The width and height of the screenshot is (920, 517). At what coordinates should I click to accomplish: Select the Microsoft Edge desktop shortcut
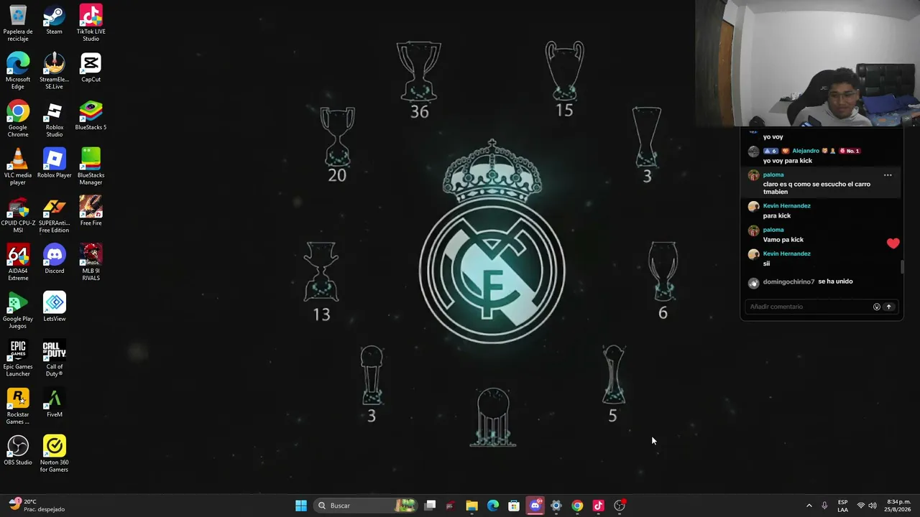18,70
